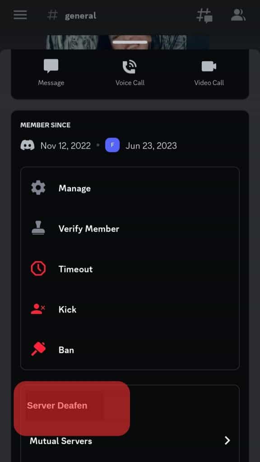The height and width of the screenshot is (462, 260).
Task: Choose the Timeout moderation option
Action: (75, 268)
